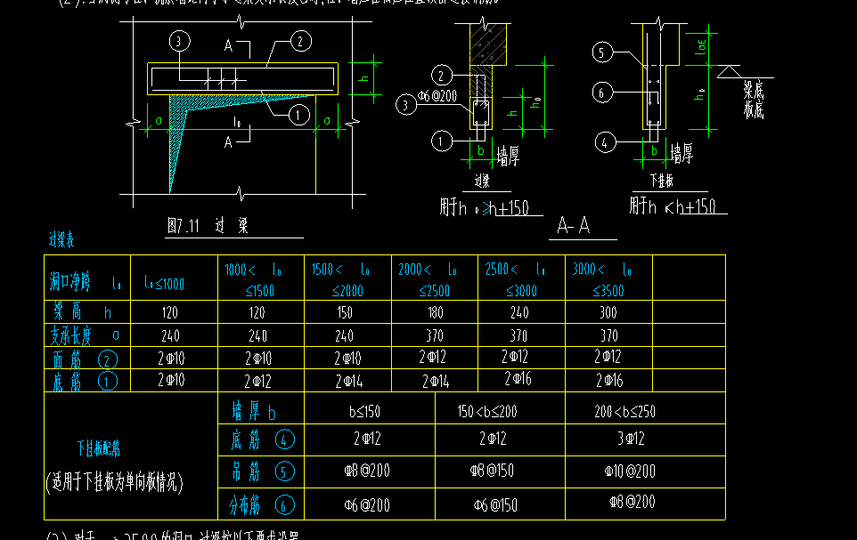Image resolution: width=857 pixels, height=540 pixels.
Task: Select the 图7.11 过梁 figure caption
Action: [x=208, y=225]
